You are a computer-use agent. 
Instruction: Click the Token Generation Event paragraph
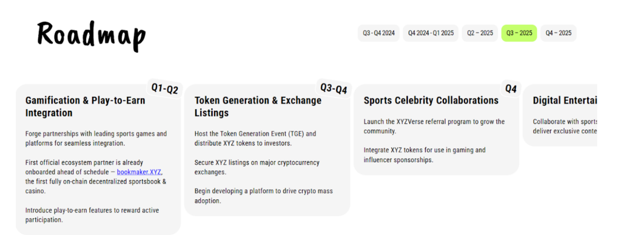point(255,139)
